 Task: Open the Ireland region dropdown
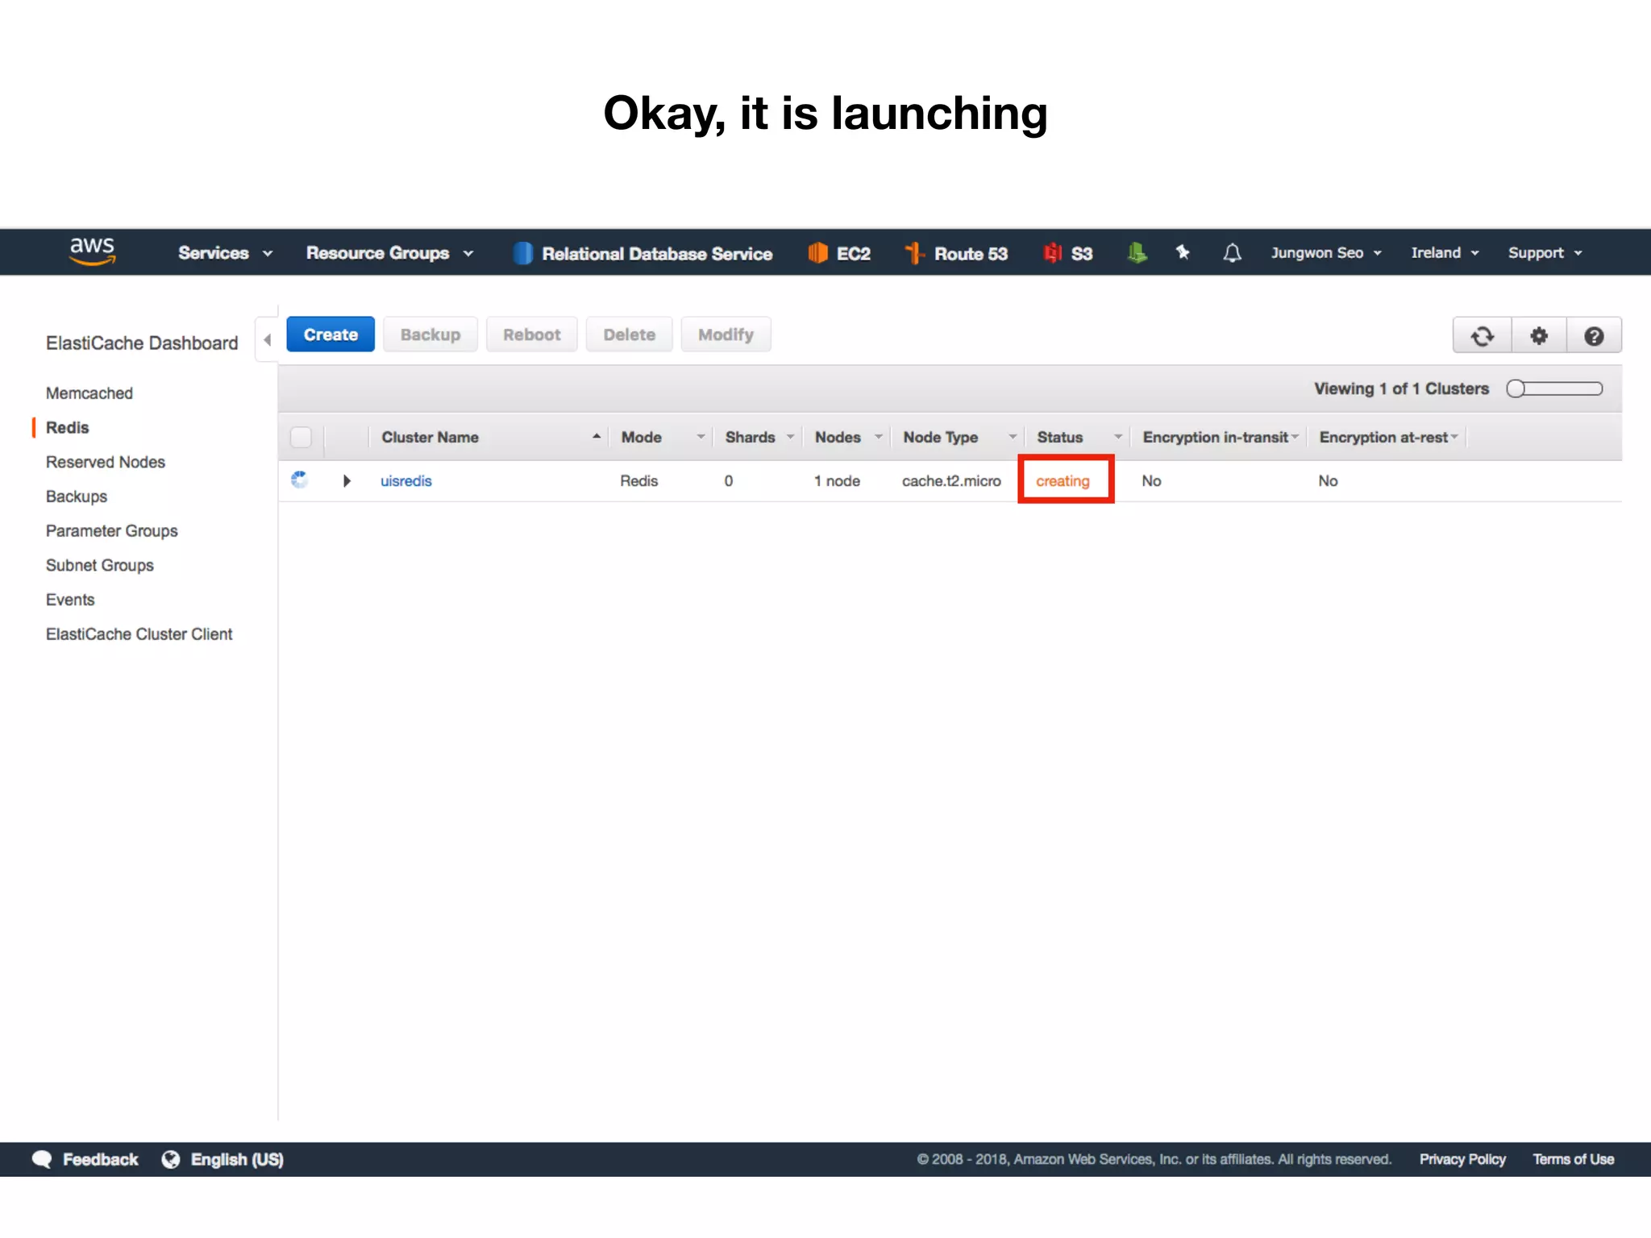pos(1445,253)
